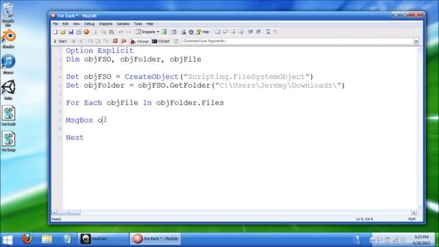This screenshot has height=247, width=439.
Task: Open the Unity desktop shortcut
Action: point(8,90)
